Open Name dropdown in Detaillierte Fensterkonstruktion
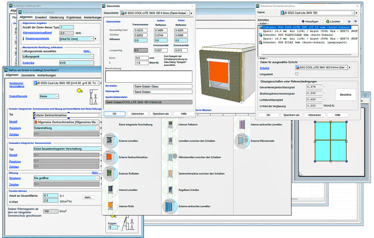Screen dimensions: 374x238 click(353, 13)
